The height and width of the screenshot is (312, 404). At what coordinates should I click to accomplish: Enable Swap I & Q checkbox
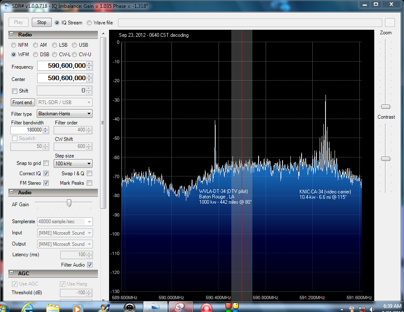tap(89, 173)
